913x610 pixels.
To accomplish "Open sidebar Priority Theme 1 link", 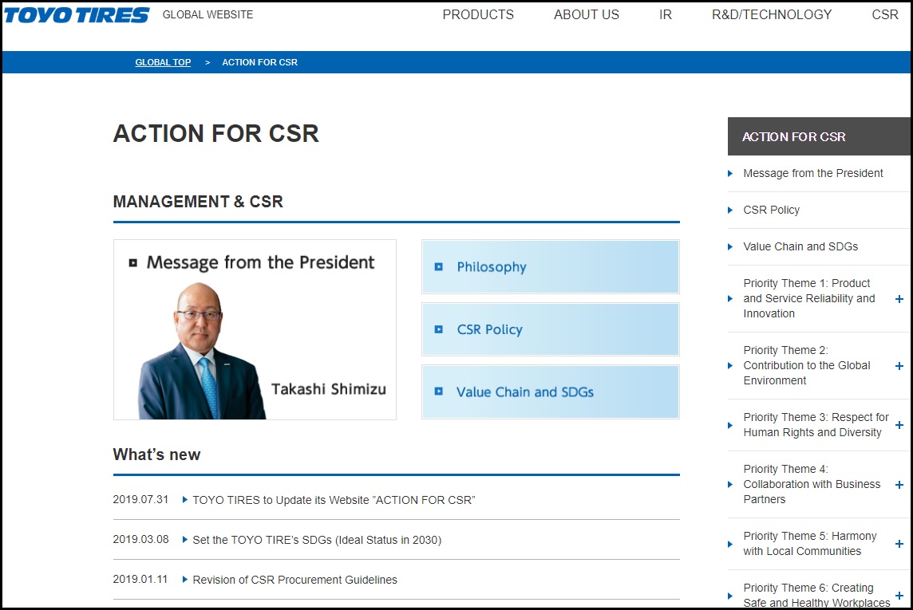I will pyautogui.click(x=808, y=298).
